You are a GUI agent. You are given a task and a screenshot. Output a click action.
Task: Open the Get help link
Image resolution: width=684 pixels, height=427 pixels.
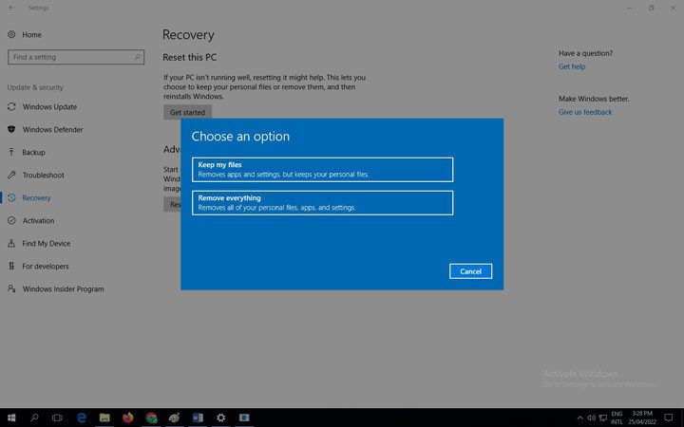click(572, 66)
